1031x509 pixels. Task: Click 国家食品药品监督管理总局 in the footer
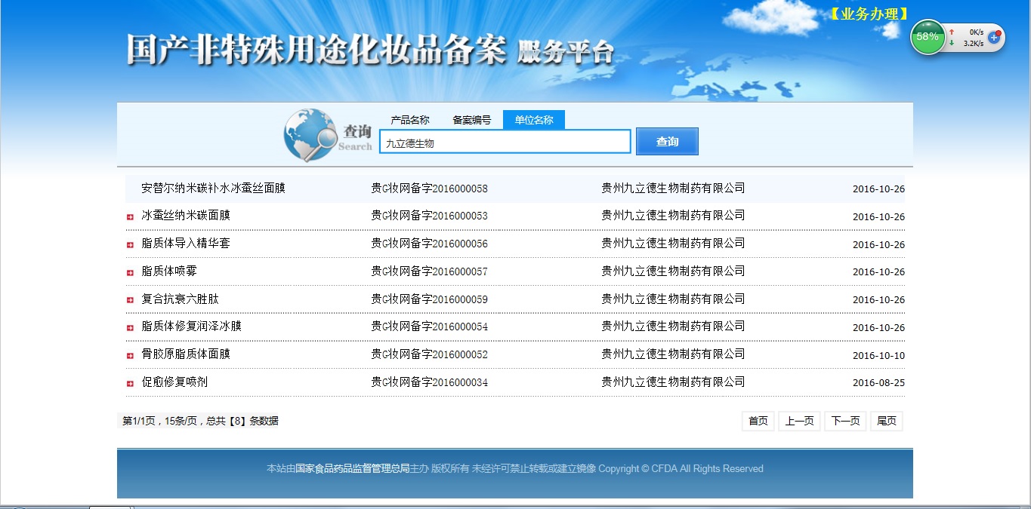pos(352,469)
